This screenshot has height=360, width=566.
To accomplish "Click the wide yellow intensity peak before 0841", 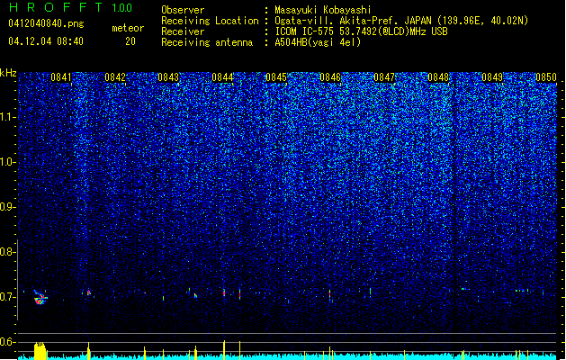I will pyautogui.click(x=40, y=351).
